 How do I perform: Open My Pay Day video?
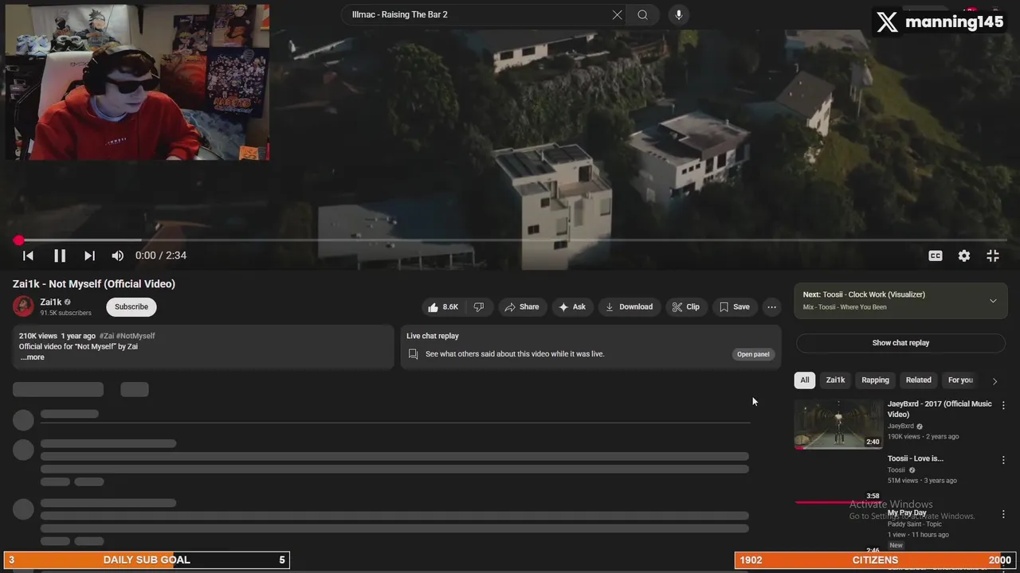coord(907,513)
